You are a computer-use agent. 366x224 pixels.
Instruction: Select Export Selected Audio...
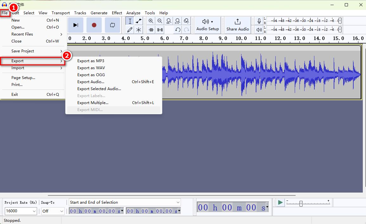[114, 89]
